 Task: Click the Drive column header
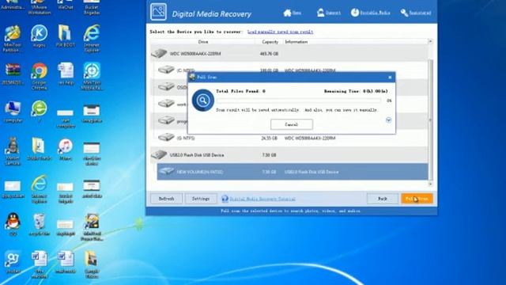coord(203,42)
